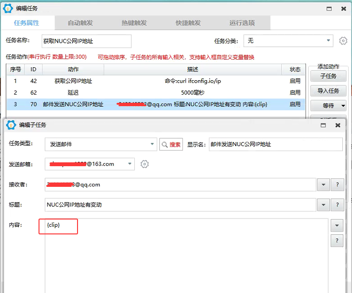
Task: Select the 延迟 action row in list
Action: pyautogui.click(x=154, y=93)
